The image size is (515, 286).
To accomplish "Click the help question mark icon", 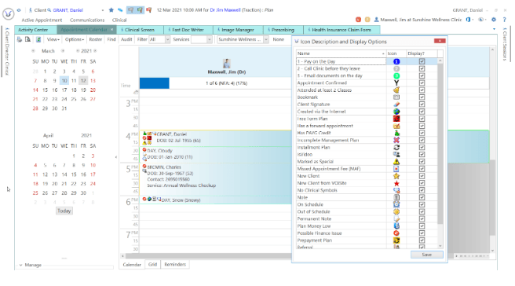I will coord(504,20).
